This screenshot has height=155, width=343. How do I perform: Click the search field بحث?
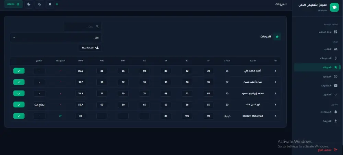(82, 26)
